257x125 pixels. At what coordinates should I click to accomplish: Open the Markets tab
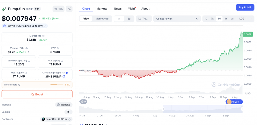coord(102,9)
